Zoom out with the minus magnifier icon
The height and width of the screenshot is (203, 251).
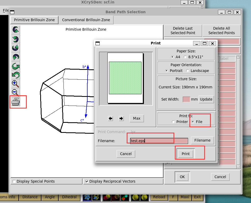[x=16, y=93]
